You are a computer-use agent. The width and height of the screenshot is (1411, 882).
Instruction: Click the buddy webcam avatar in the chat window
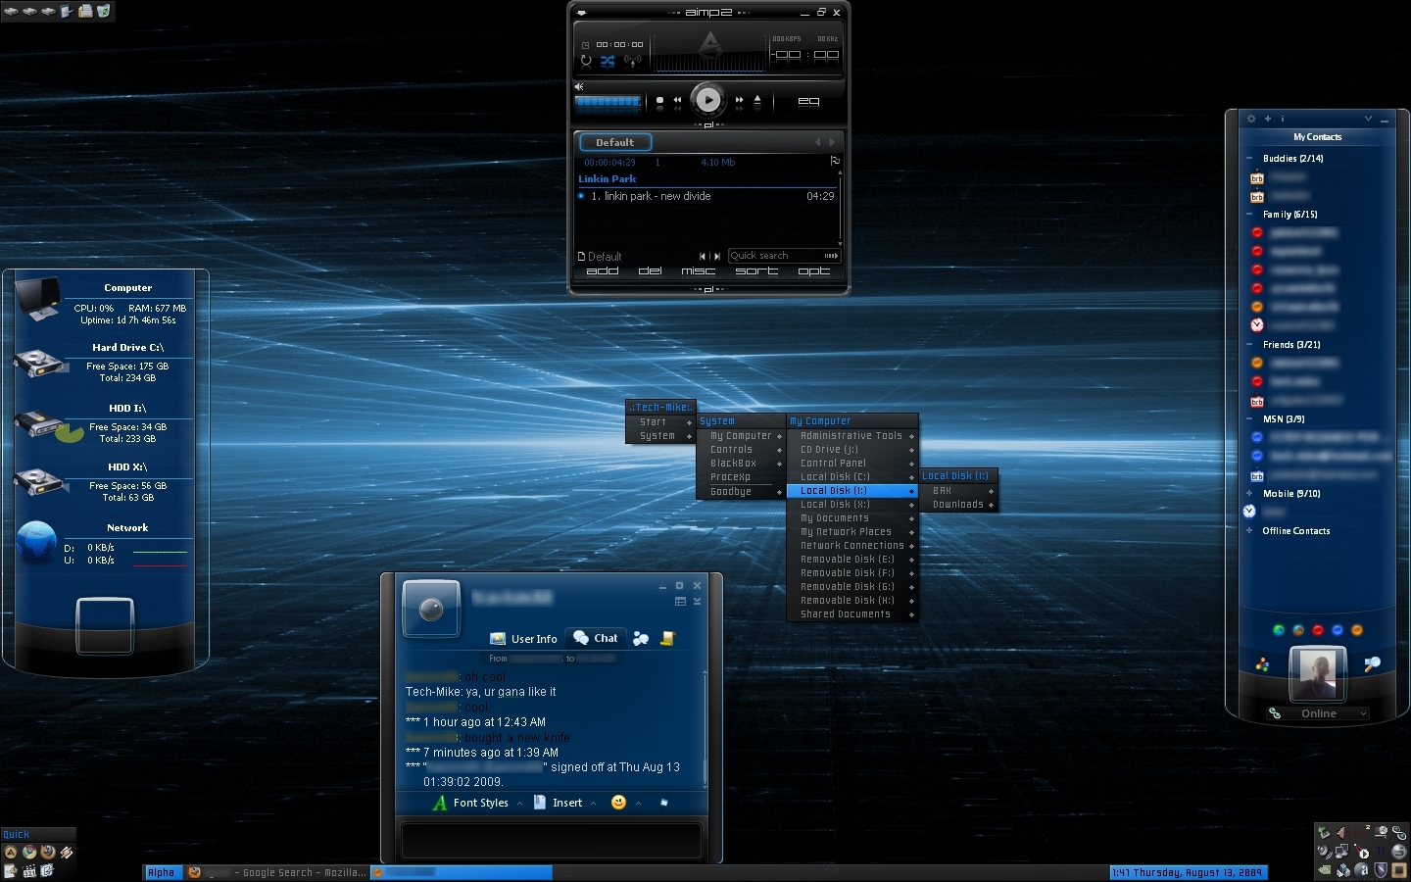(431, 610)
